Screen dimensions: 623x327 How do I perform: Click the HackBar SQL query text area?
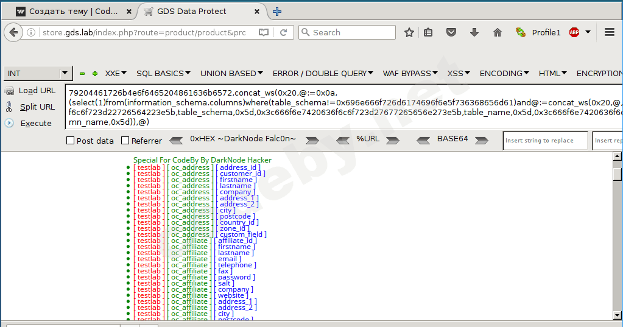344,107
